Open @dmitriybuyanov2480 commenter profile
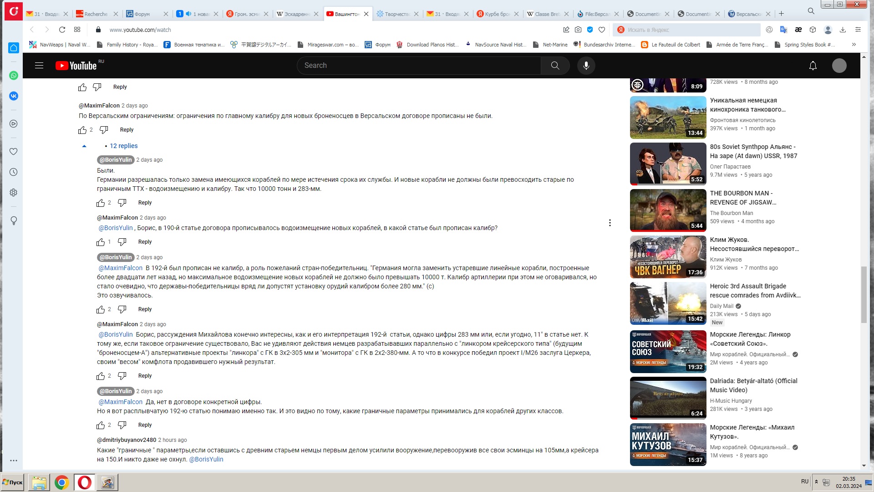 coord(127,440)
